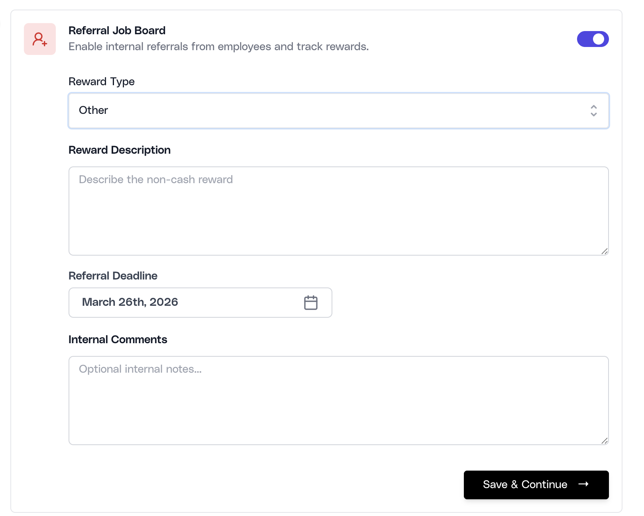644x516 pixels.
Task: Enable internal referrals using the switch
Action: click(x=593, y=39)
